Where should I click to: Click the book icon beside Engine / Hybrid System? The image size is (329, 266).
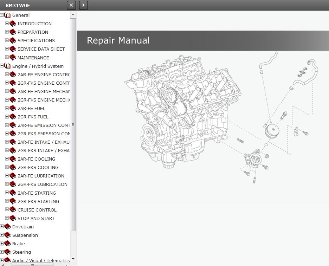(x=7, y=66)
